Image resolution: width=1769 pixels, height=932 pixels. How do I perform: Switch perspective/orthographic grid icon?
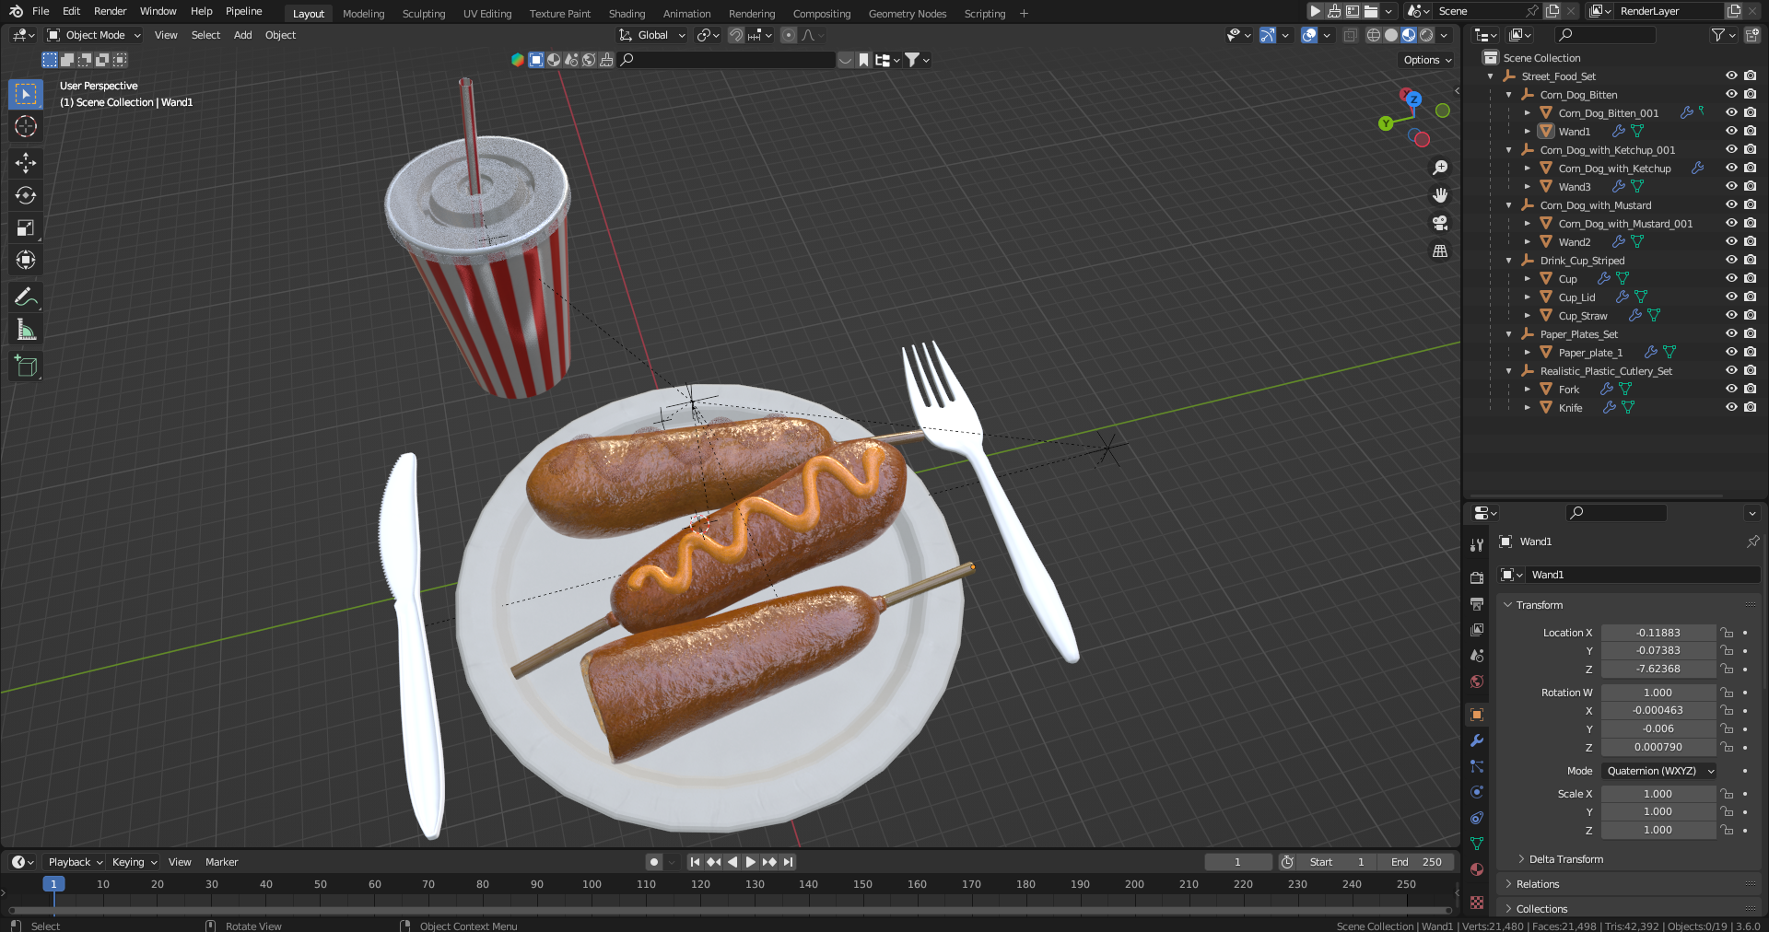coord(1440,250)
